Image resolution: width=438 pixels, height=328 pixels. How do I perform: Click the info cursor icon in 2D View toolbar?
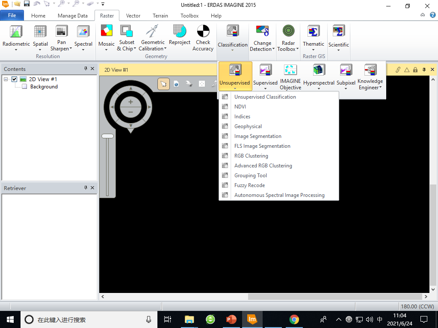(x=176, y=84)
